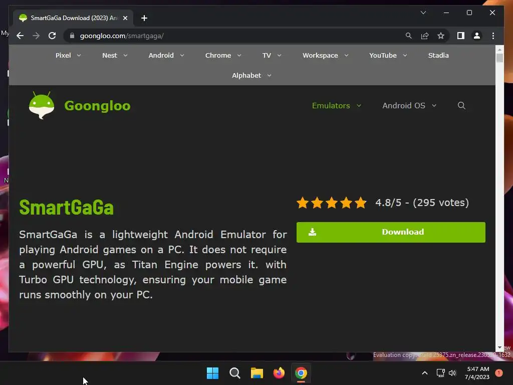513x385 pixels.
Task: Open Goongloo home text link
Action: (97, 106)
